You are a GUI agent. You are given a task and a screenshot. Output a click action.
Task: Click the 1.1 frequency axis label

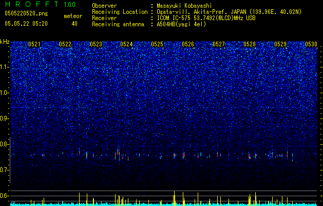tap(5, 67)
